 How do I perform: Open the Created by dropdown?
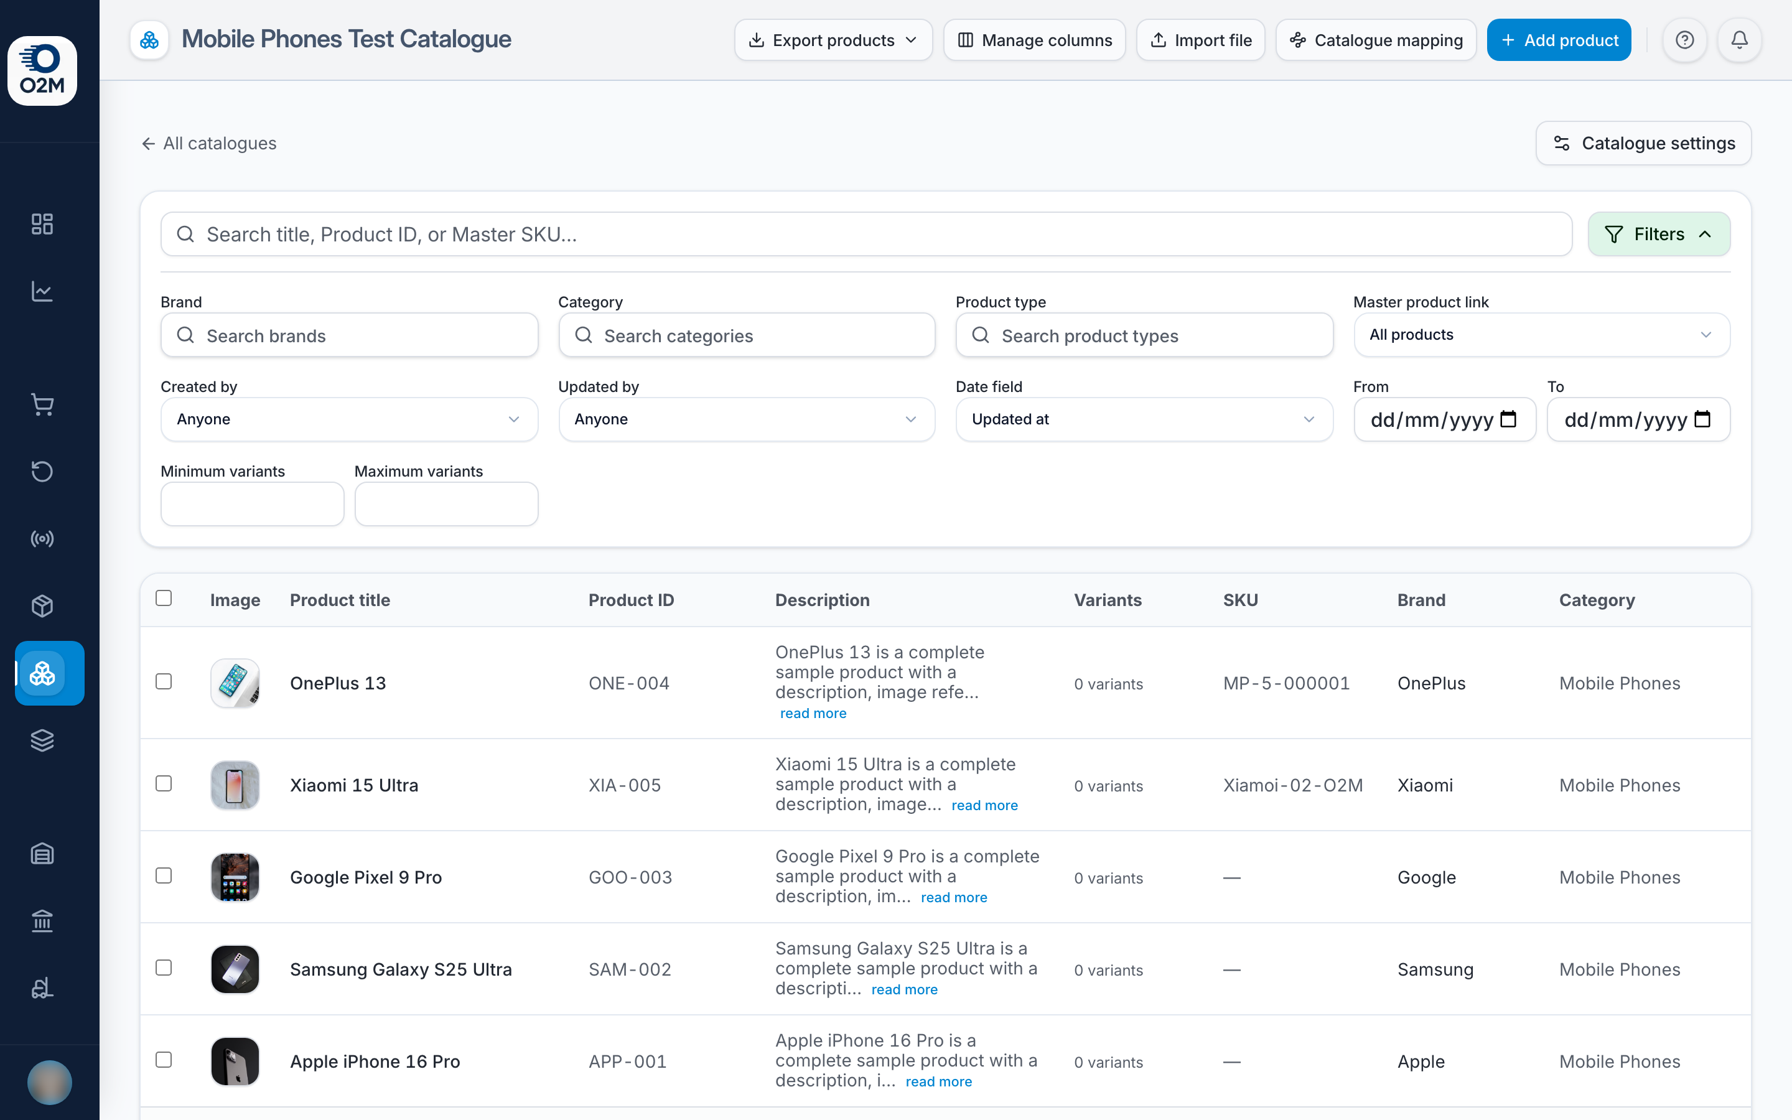(349, 419)
